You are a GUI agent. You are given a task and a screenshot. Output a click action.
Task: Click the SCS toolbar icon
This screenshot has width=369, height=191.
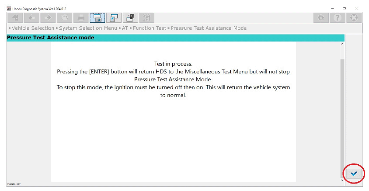click(146, 17)
